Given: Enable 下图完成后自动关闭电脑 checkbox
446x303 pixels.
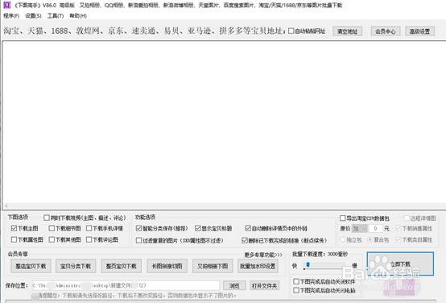Looking at the screenshot, I should pos(296,290).
